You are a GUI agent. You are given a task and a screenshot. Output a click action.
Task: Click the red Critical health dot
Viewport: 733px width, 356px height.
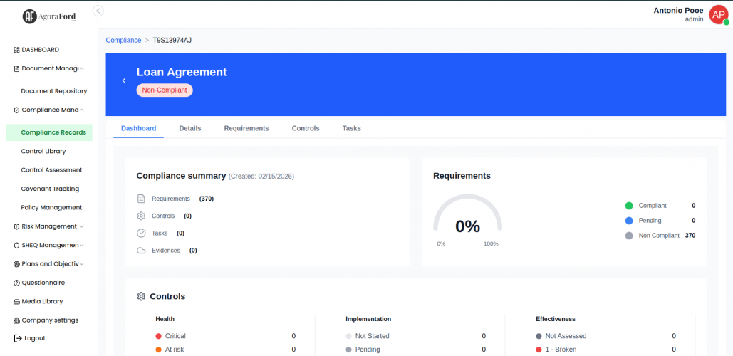[158, 336]
